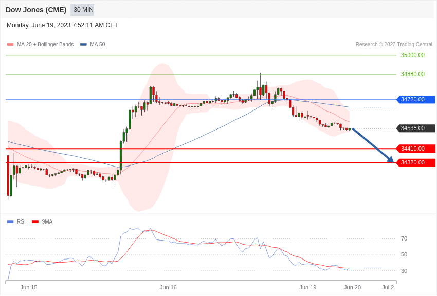The height and width of the screenshot is (296, 437).
Task: Toggle the MA 20 + Bollinger Bands legend label
Action: tap(45, 45)
